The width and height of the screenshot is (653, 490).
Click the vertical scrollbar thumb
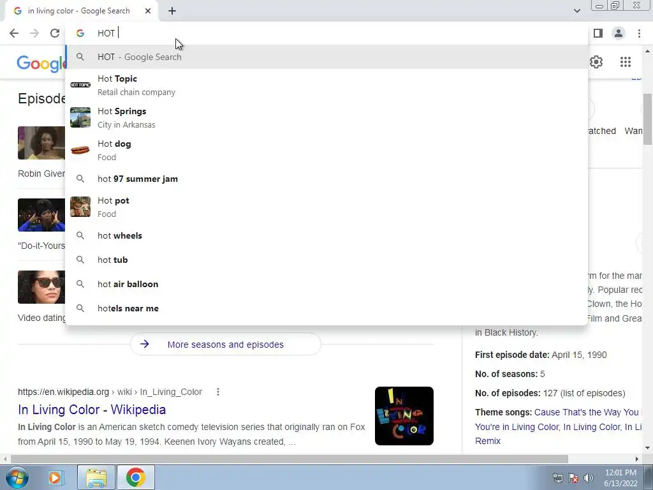coord(647,119)
